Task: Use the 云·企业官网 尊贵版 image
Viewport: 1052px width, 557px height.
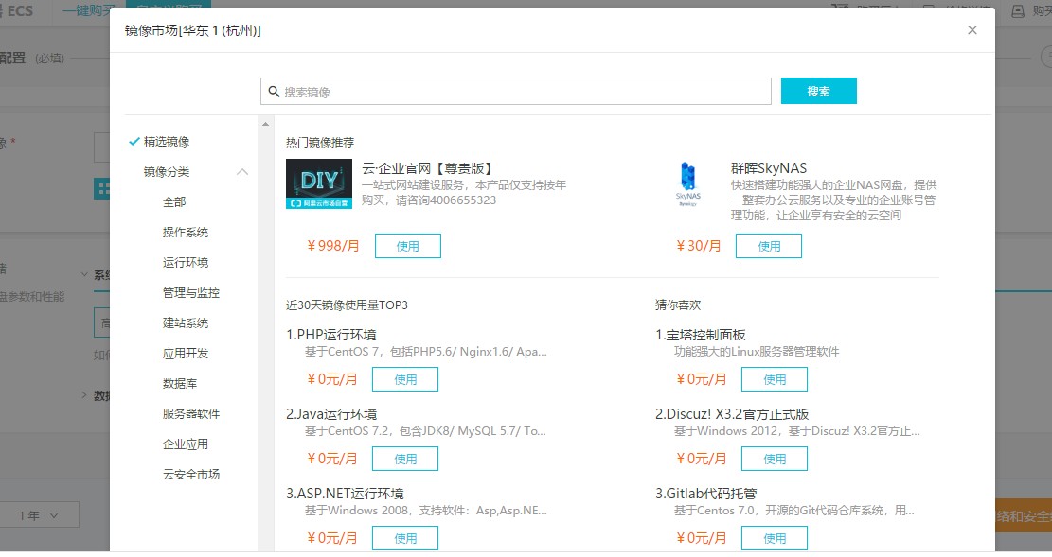Action: point(407,246)
